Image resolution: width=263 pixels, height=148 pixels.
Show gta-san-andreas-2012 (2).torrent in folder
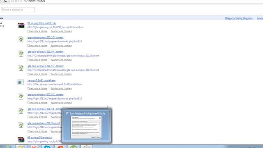pos(37,102)
